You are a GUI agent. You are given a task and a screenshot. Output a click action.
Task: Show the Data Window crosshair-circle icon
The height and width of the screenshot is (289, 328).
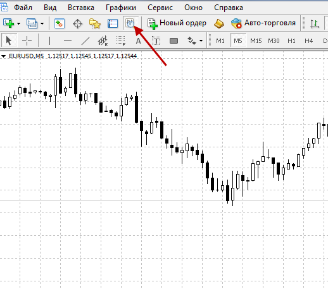tap(77, 23)
